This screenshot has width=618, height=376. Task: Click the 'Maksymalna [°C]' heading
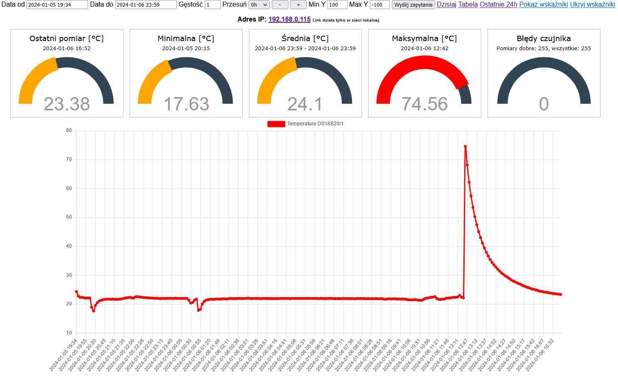pyautogui.click(x=424, y=38)
